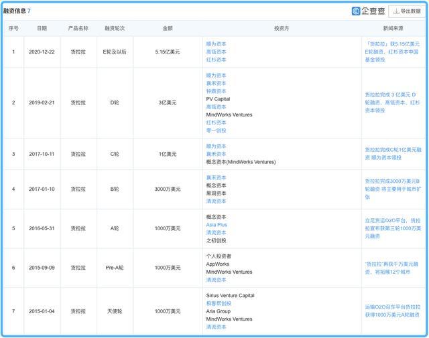Select amount cell 3000万美元
The image size is (429, 338).
pos(168,189)
